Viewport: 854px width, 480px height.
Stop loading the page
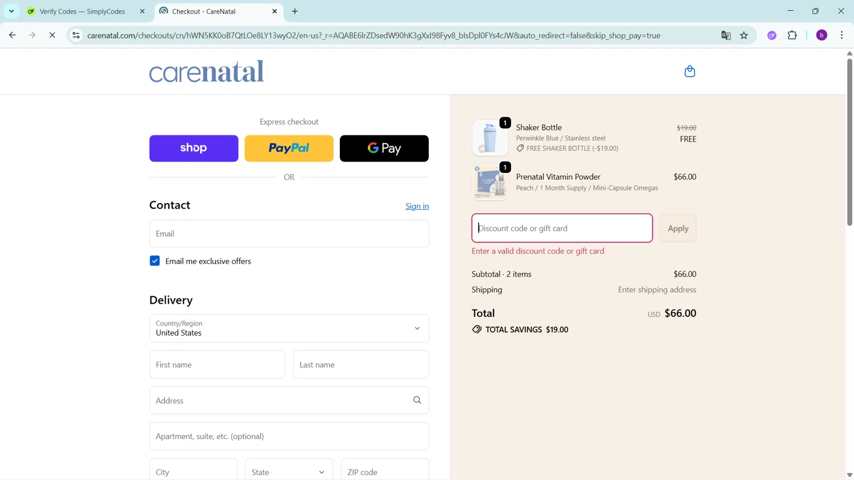coord(52,35)
